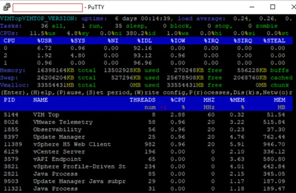Viewport: 296px width, 193px height.
Task: Click the Dis(k)s shortcut hint
Action: 246,92
